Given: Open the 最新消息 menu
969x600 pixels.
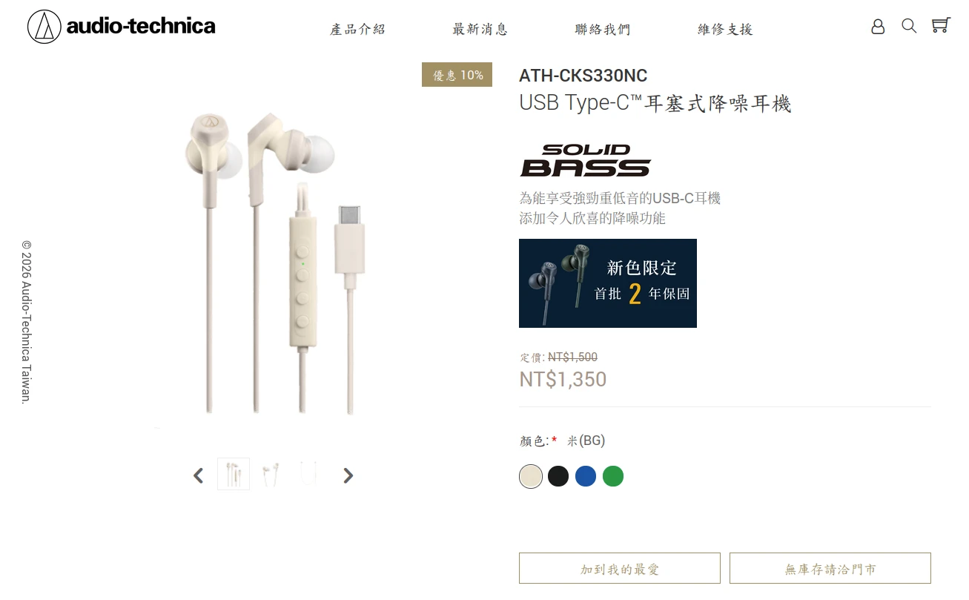Looking at the screenshot, I should [x=480, y=29].
